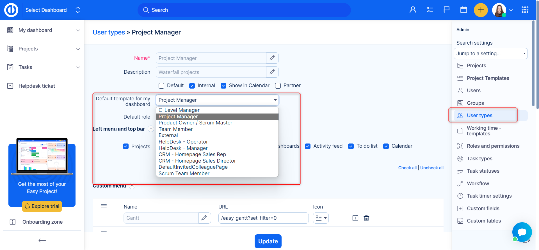Click the Uncheck all link
This screenshot has width=539, height=250.
pos(432,168)
